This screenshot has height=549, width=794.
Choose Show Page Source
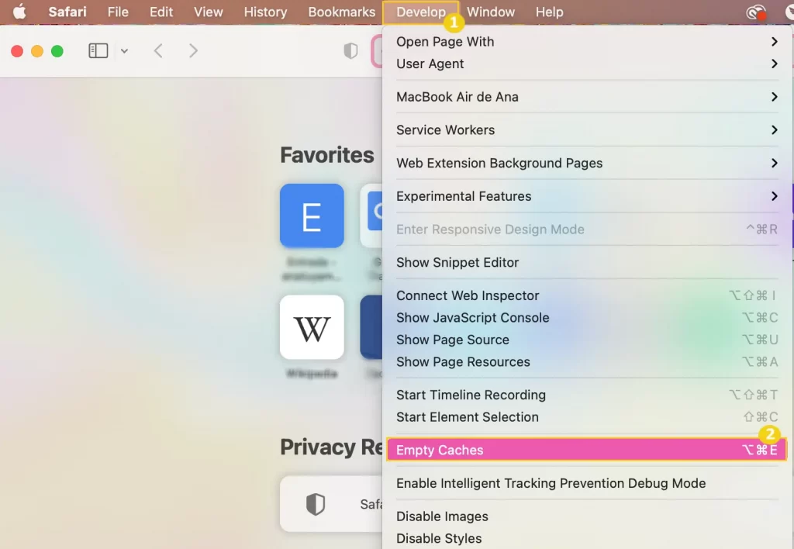coord(587,340)
